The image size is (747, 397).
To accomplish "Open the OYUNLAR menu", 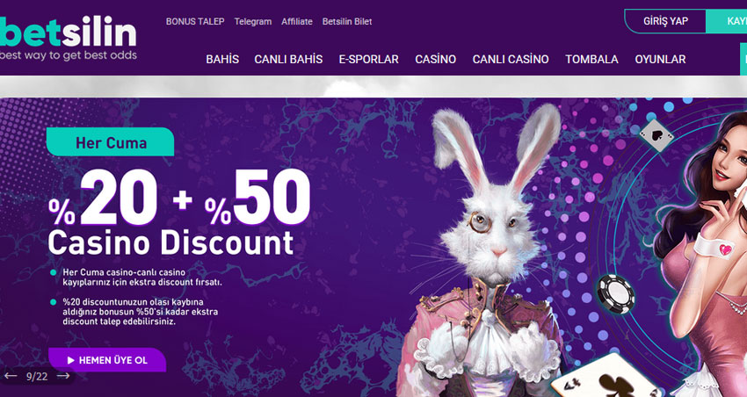I will click(660, 59).
